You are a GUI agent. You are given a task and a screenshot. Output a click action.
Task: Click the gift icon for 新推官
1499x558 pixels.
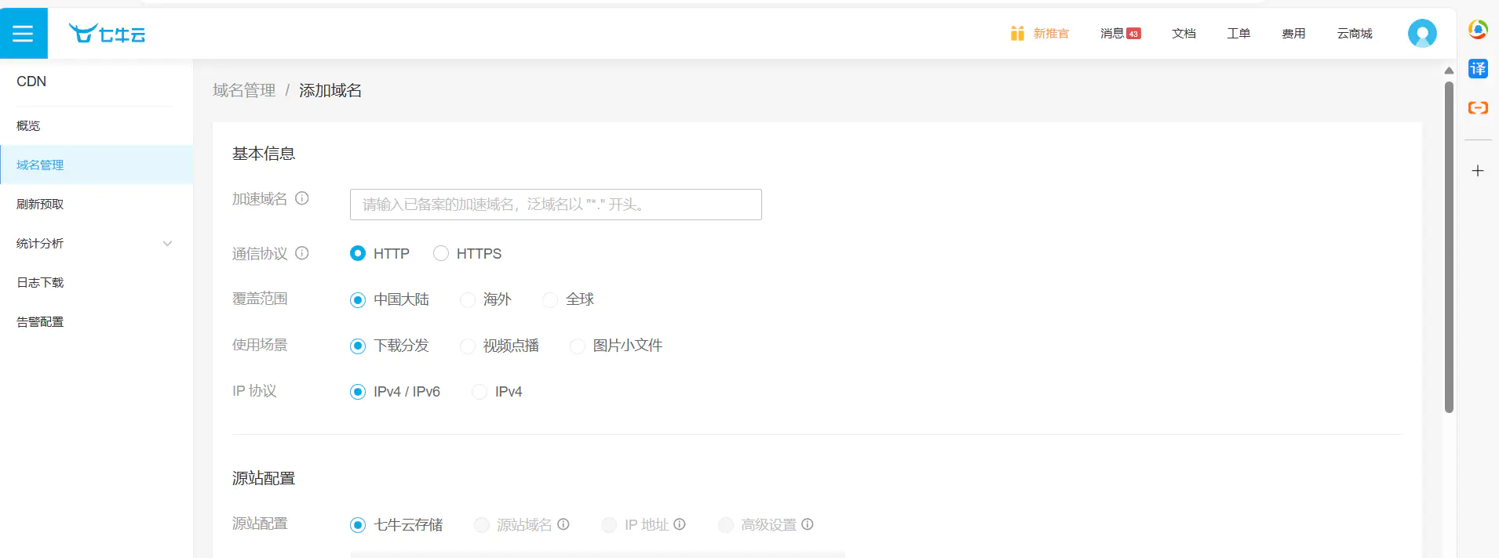[x=1017, y=34]
